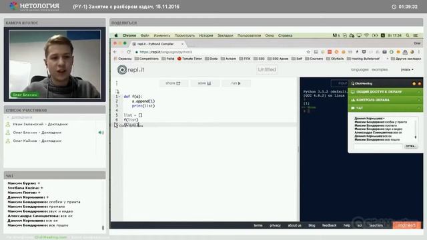Collapse the Общий доступ к экрану section

pyautogui.click(x=419, y=92)
